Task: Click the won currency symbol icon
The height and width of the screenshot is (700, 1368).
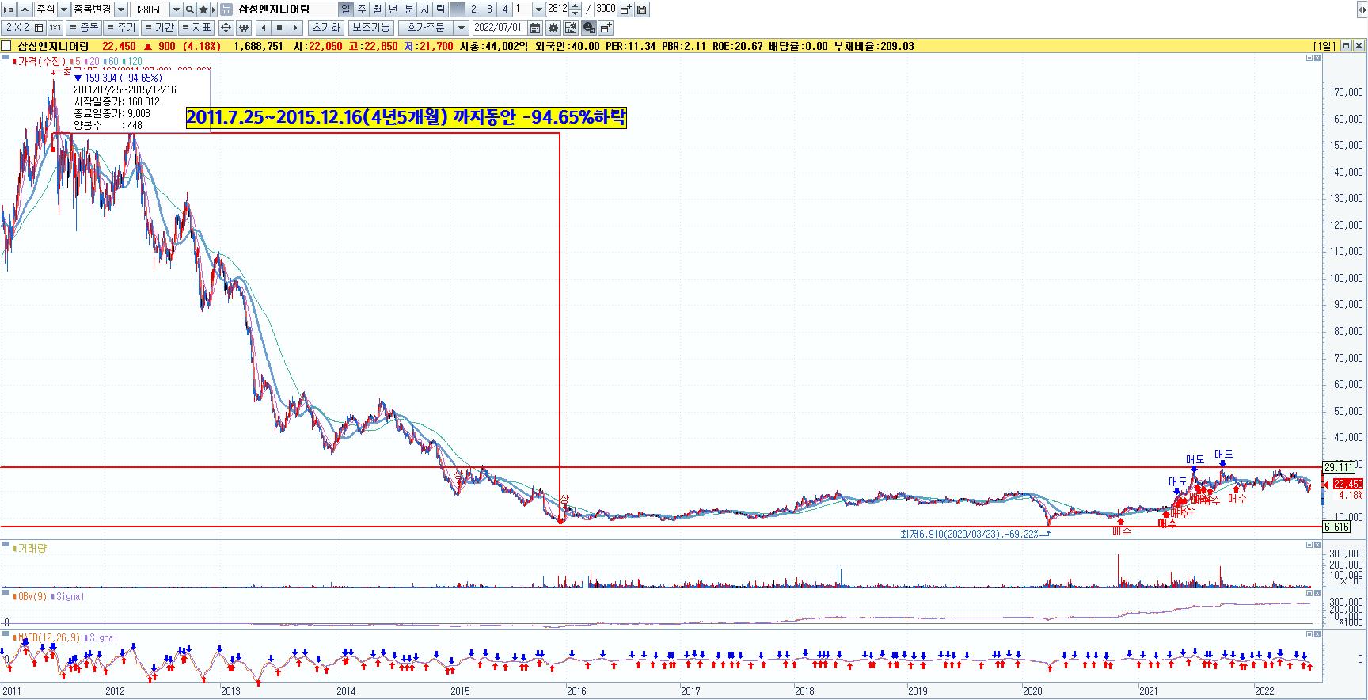Action: (243, 28)
